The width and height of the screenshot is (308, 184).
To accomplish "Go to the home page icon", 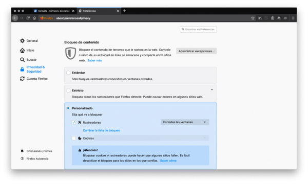I will [34, 18].
